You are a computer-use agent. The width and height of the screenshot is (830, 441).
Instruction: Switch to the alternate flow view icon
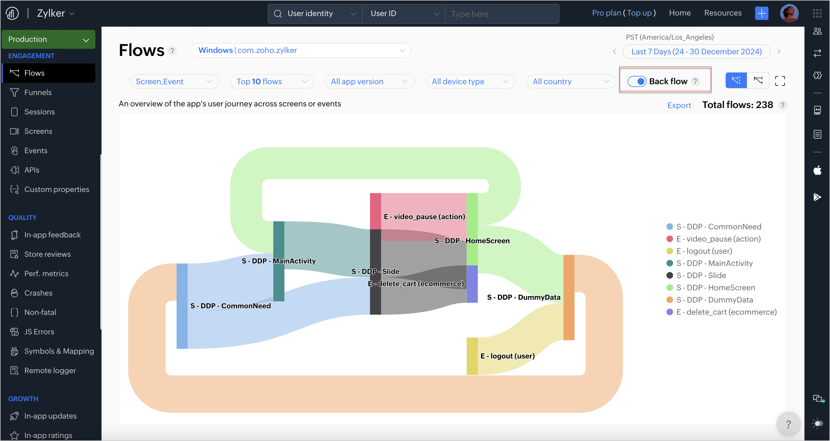click(x=758, y=81)
